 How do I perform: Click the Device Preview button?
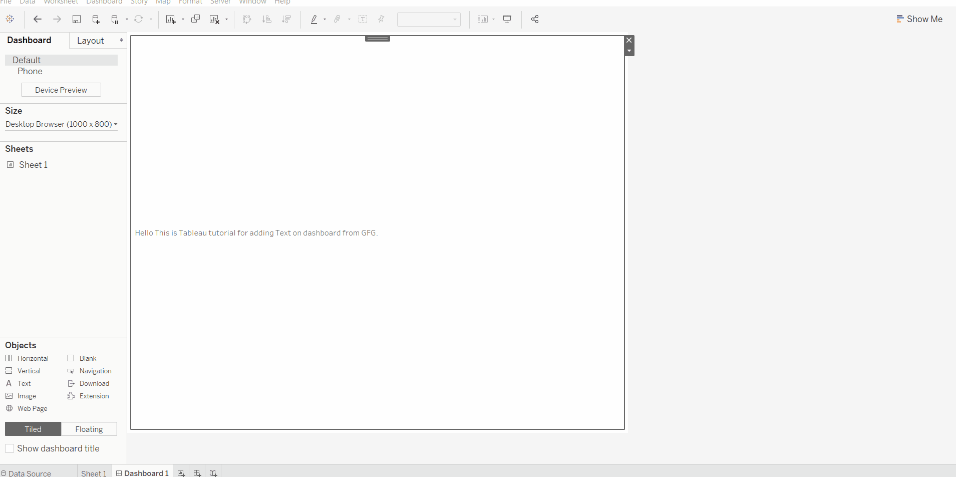61,90
